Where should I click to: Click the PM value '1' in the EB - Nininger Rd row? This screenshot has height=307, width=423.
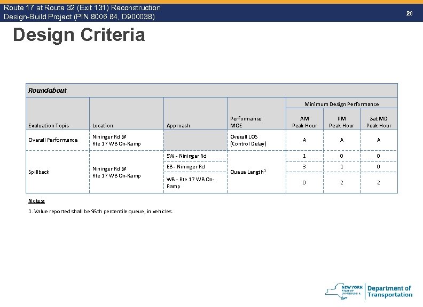(342, 167)
